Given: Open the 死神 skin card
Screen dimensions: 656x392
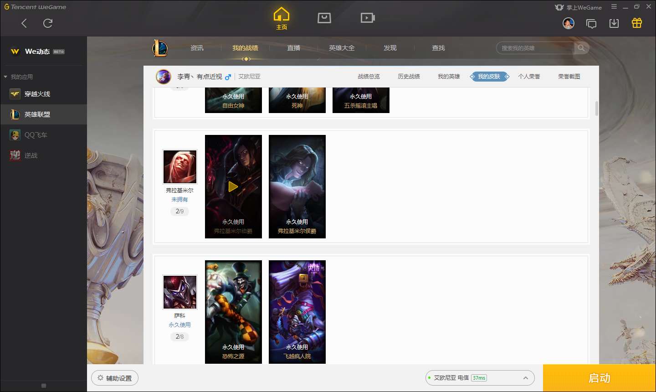Looking at the screenshot, I should (297, 100).
